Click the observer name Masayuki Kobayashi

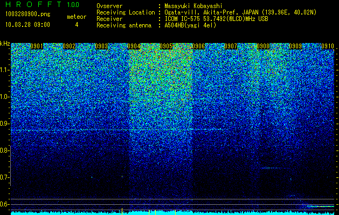193,6
